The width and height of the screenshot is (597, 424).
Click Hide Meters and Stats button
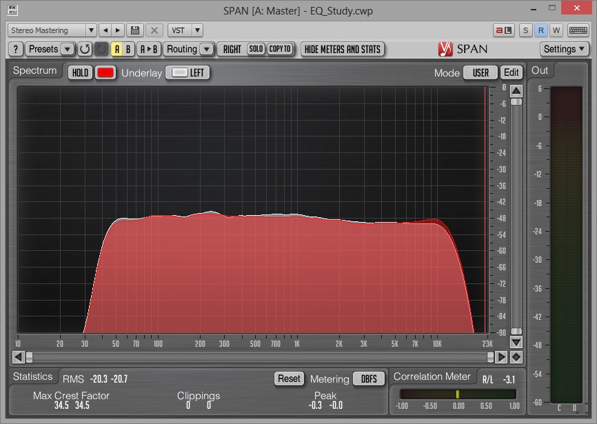(343, 49)
